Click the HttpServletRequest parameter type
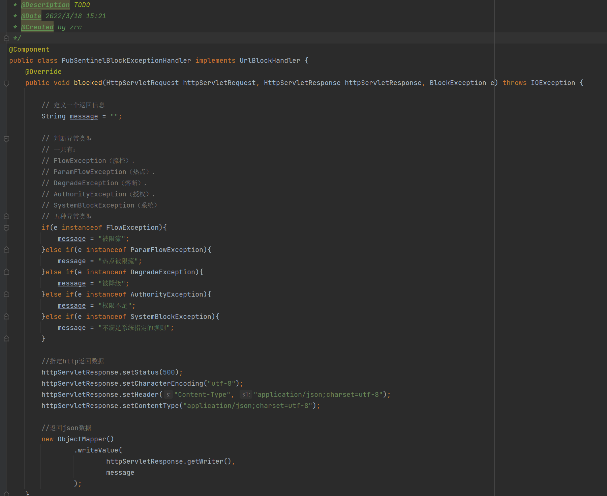The width and height of the screenshot is (607, 496). coord(143,83)
